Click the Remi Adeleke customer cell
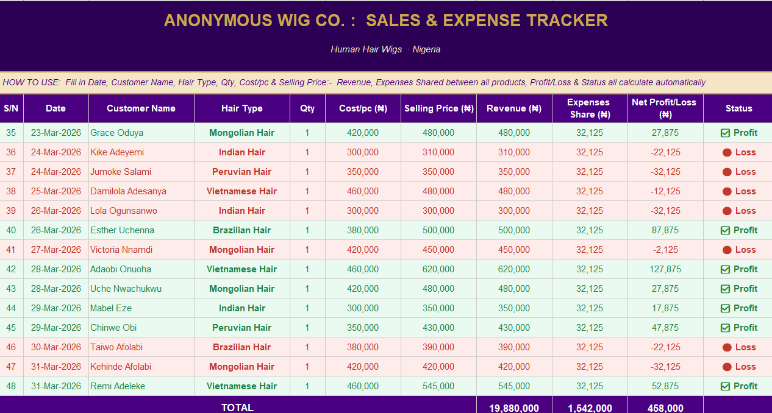The height and width of the screenshot is (413, 772). [x=141, y=386]
